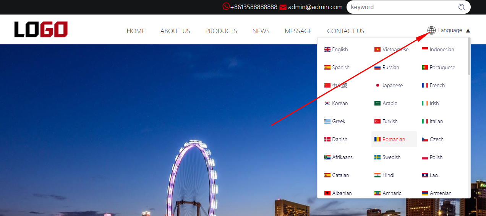Switch site to Spanish
This screenshot has width=486, height=216.
tap(337, 67)
